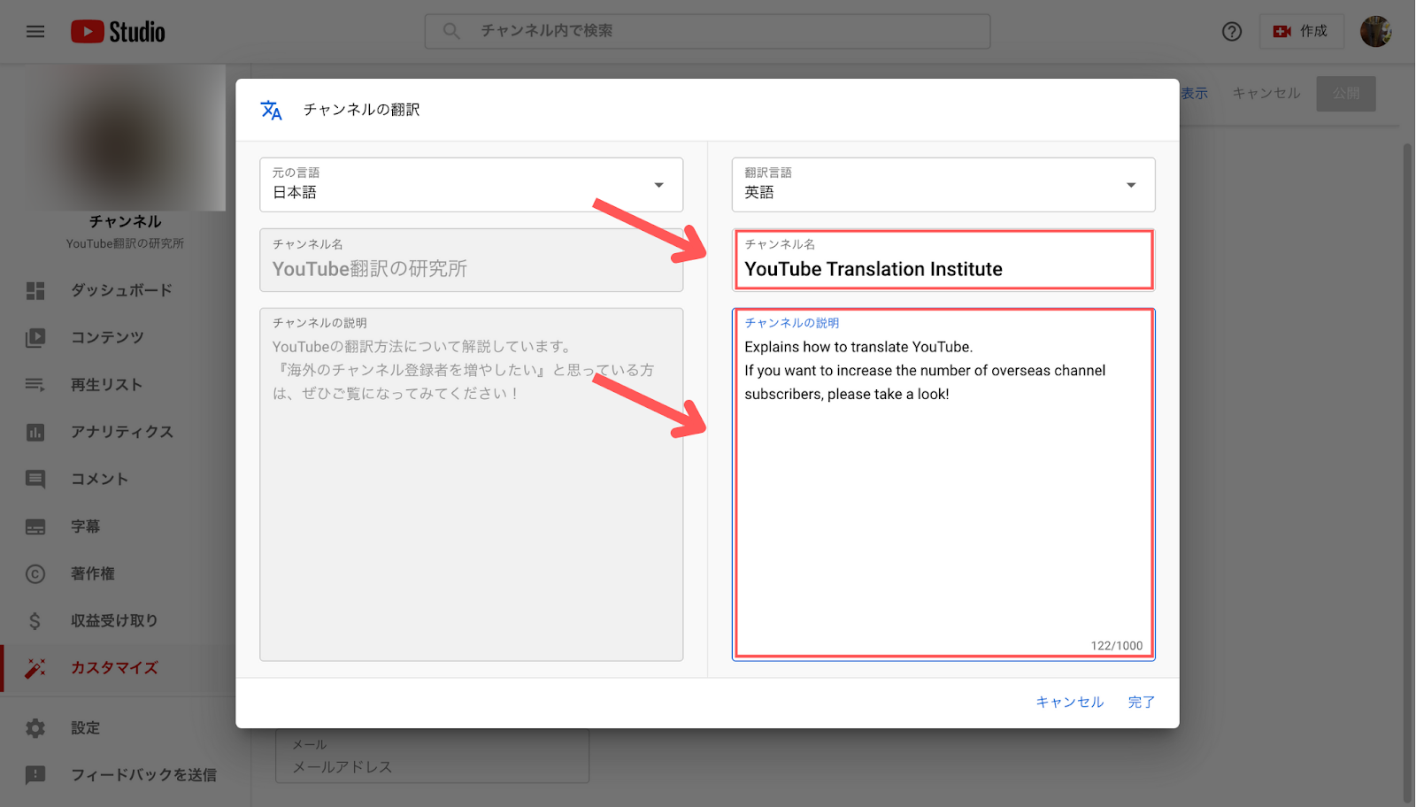The image size is (1416, 807).
Task: Open the account avatar menu
Action: point(1375,32)
